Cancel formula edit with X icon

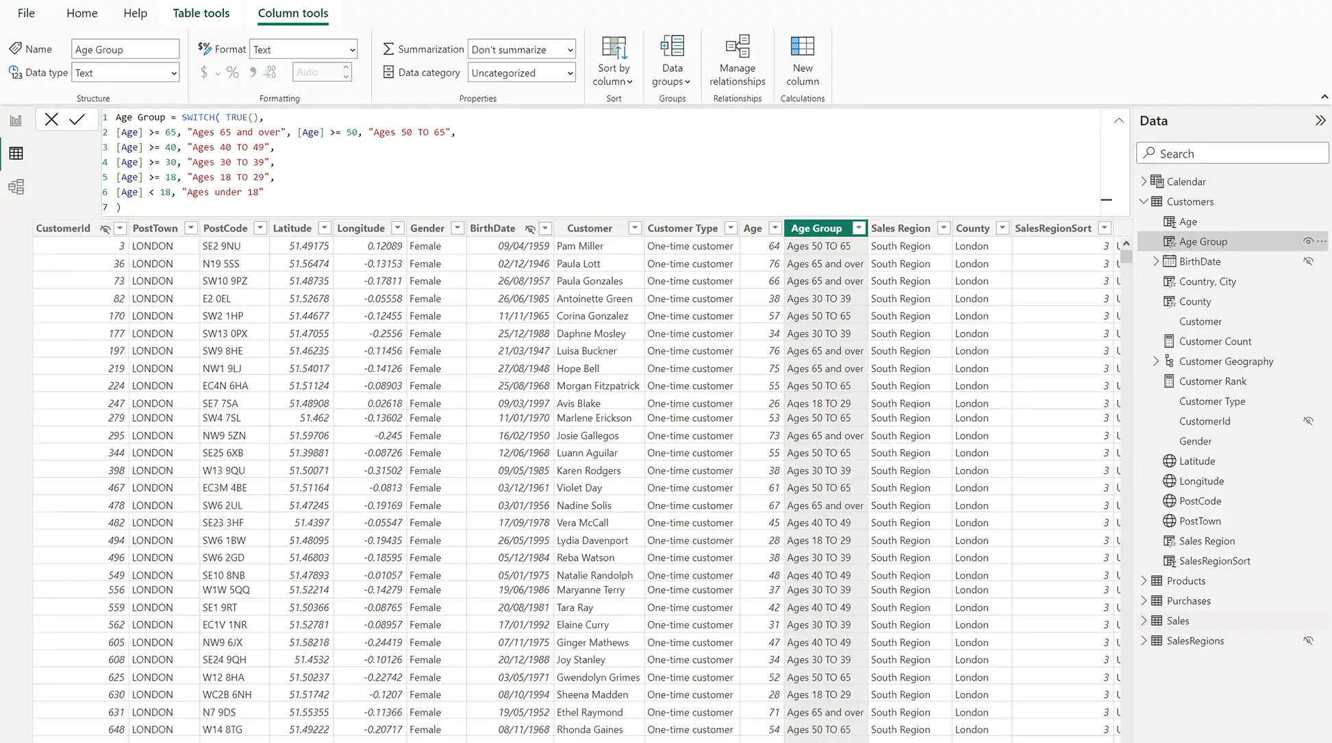[x=51, y=120]
